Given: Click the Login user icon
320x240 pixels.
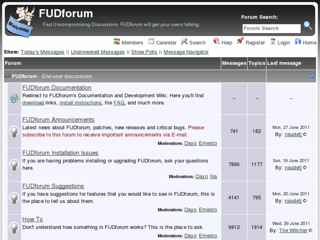Looking at the screenshot, I should point(273,41).
